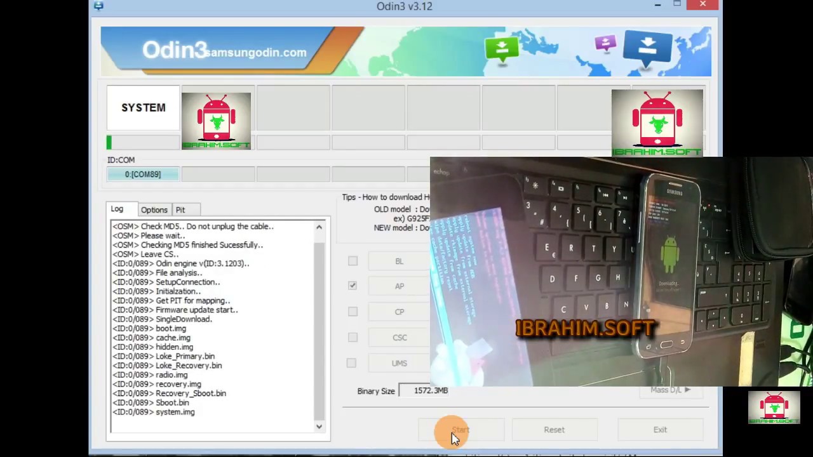This screenshot has width=813, height=457.
Task: Click the Start button
Action: tap(461, 430)
